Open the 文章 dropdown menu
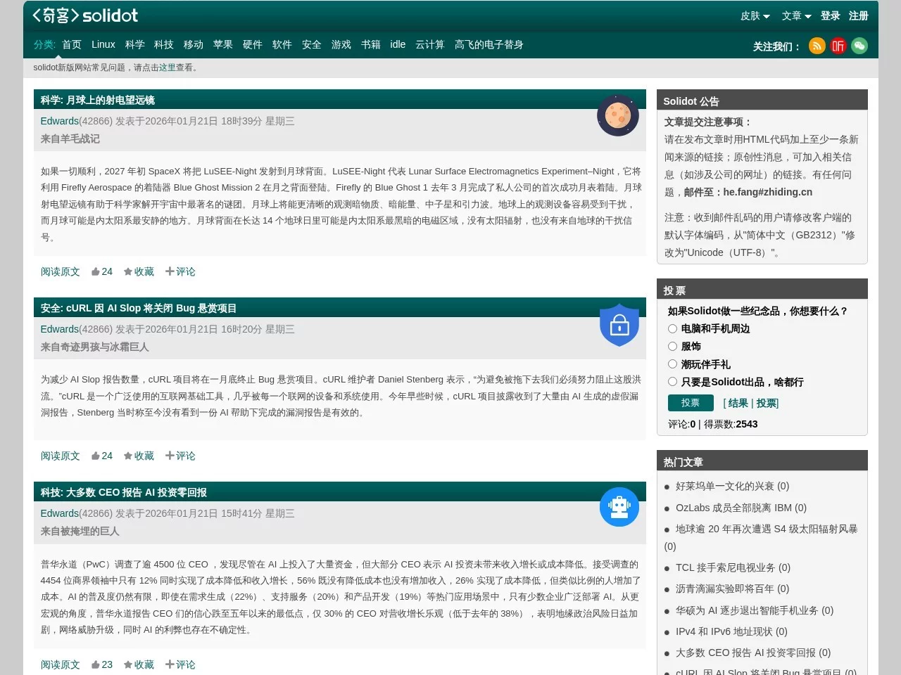Image resolution: width=901 pixels, height=675 pixels. coord(795,15)
